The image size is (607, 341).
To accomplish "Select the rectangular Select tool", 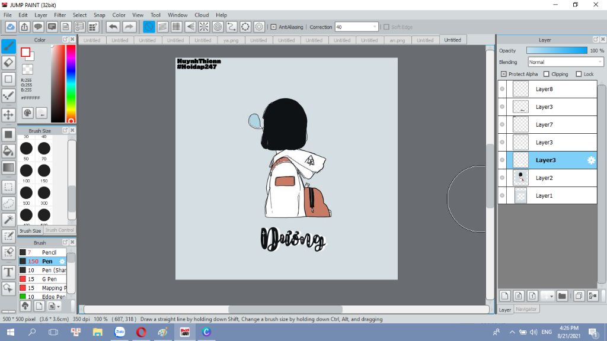I will [x=8, y=186].
